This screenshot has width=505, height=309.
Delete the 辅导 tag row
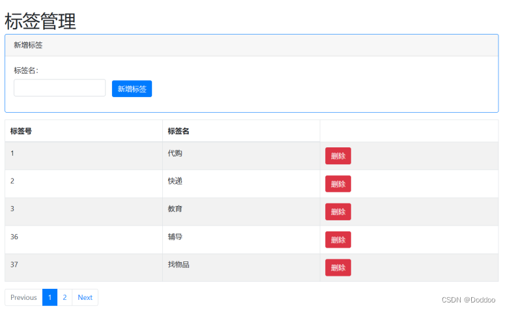[338, 240]
